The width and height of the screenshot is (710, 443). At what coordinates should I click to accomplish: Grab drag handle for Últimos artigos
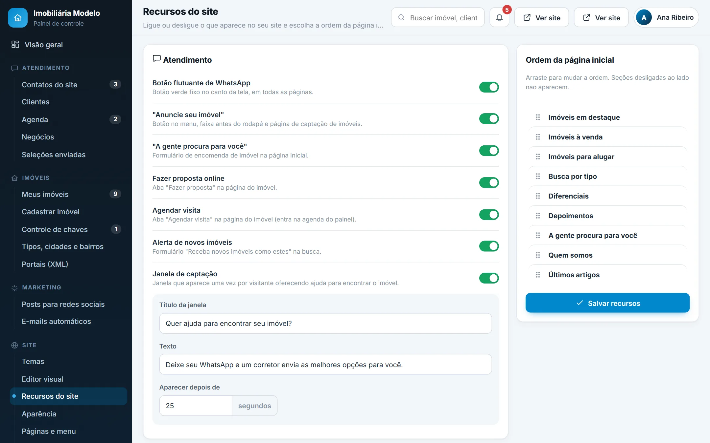point(538,275)
